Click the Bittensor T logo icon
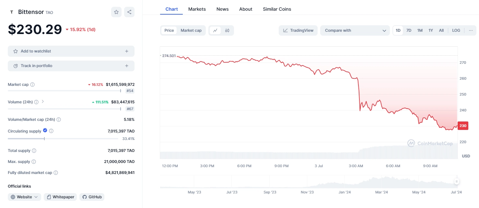The width and height of the screenshot is (479, 208). [12, 12]
